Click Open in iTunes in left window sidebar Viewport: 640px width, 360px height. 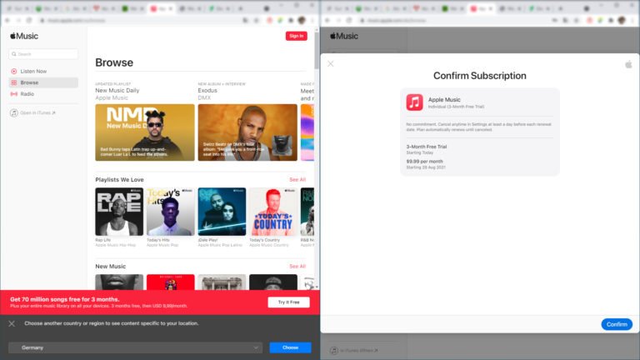click(x=32, y=112)
